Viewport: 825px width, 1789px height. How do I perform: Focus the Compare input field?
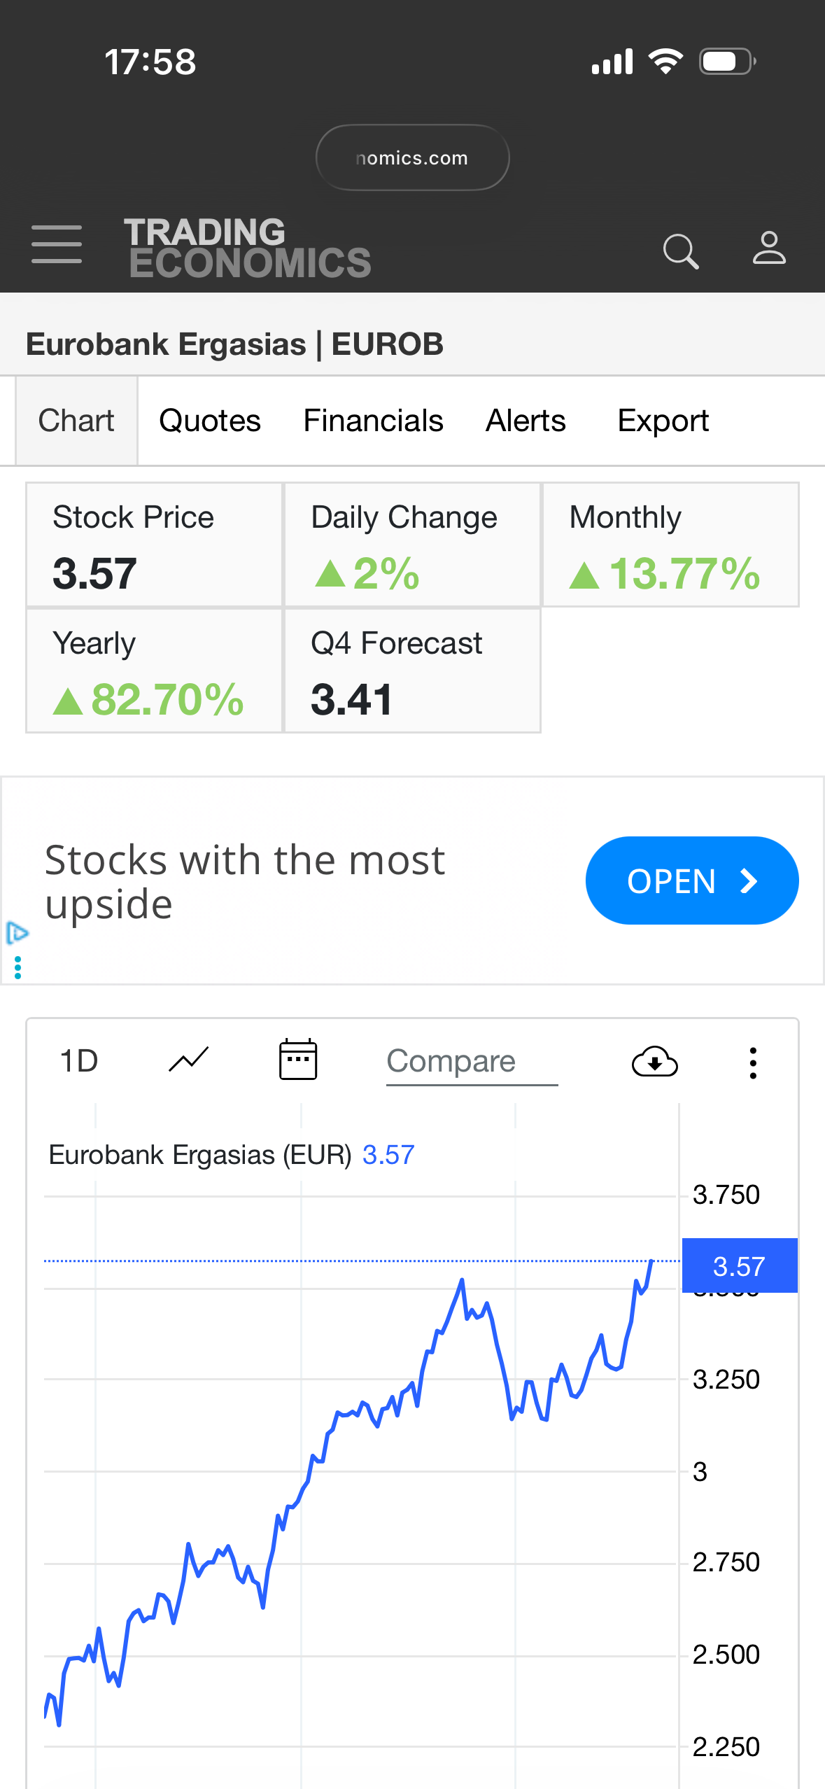[472, 1062]
